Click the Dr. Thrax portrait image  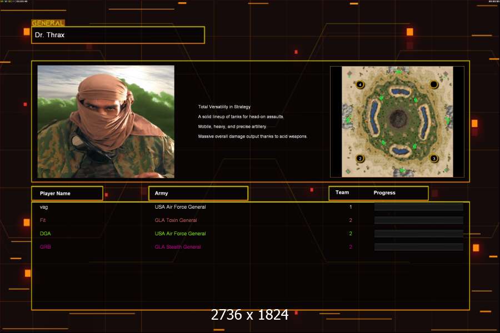click(106, 122)
